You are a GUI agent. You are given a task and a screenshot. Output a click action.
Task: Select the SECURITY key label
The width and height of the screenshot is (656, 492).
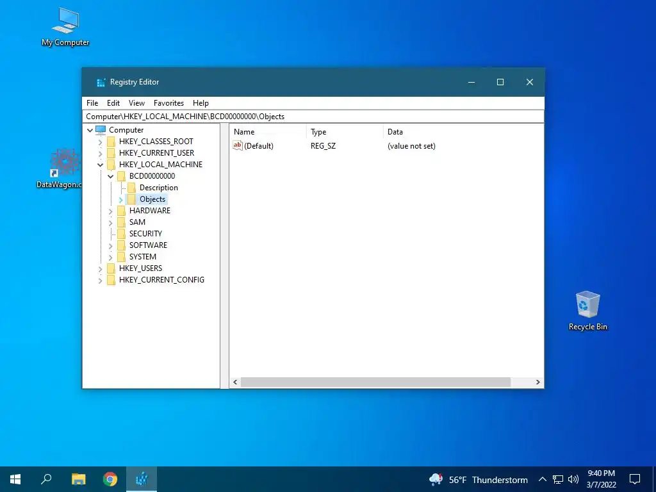(145, 233)
